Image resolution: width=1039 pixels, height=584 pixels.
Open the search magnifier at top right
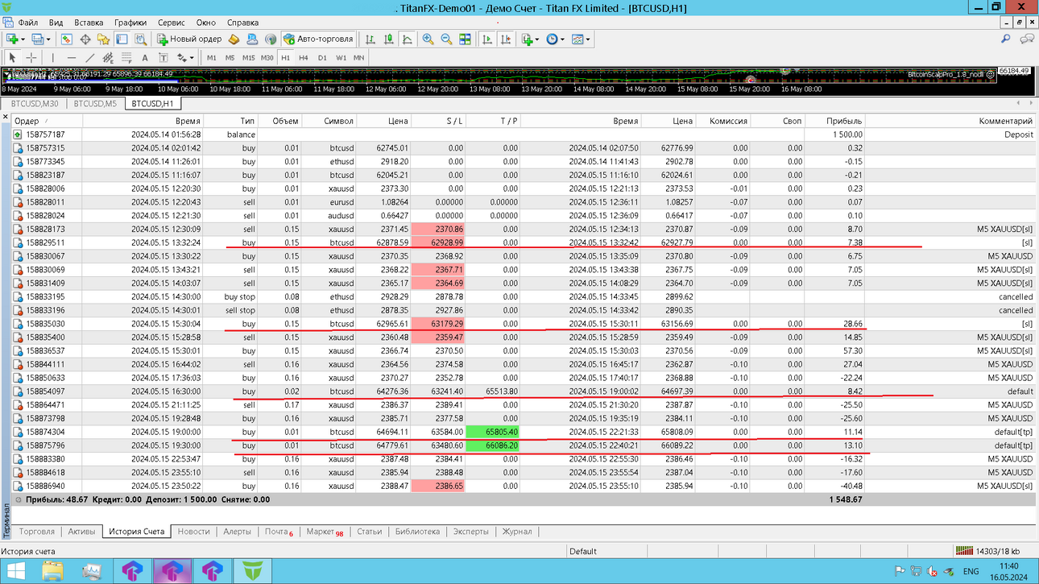tap(1006, 39)
